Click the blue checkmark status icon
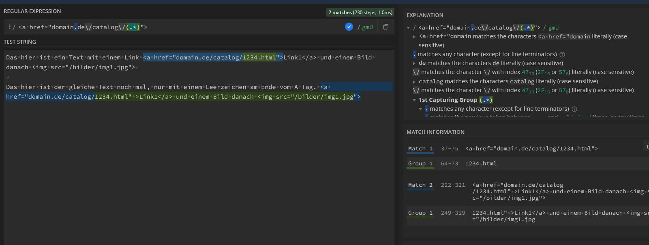Viewport: 649px width, 245px height. pos(349,27)
